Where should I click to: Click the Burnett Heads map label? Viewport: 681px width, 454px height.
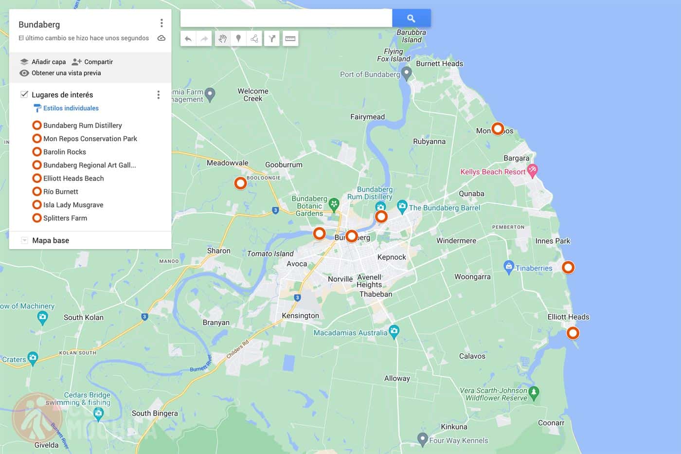click(439, 63)
